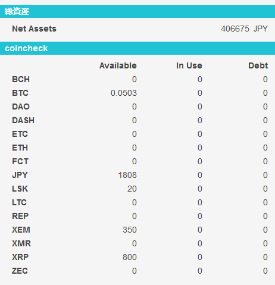Viewport: 275px width, 285px height.
Task: Click the Available column header
Action: point(118,65)
